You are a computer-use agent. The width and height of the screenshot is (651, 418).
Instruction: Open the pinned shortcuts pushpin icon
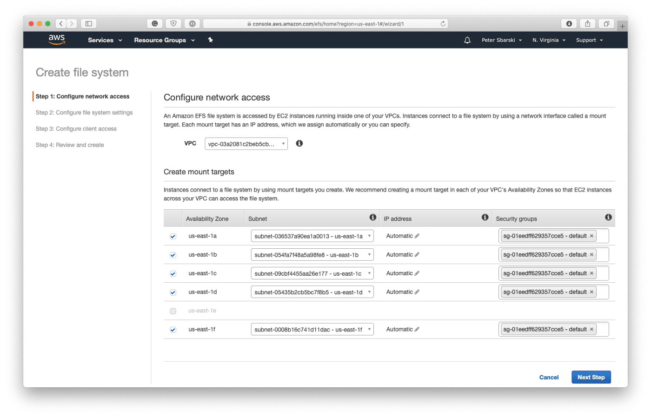point(210,40)
